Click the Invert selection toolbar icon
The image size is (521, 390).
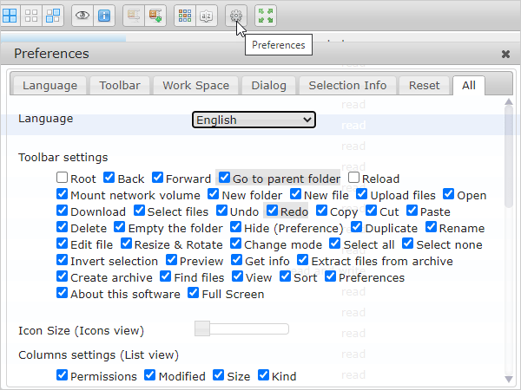[x=53, y=16]
